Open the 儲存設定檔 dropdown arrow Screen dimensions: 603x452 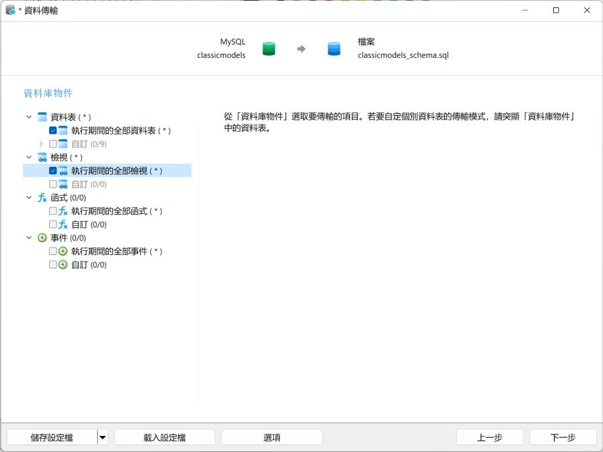(102, 437)
